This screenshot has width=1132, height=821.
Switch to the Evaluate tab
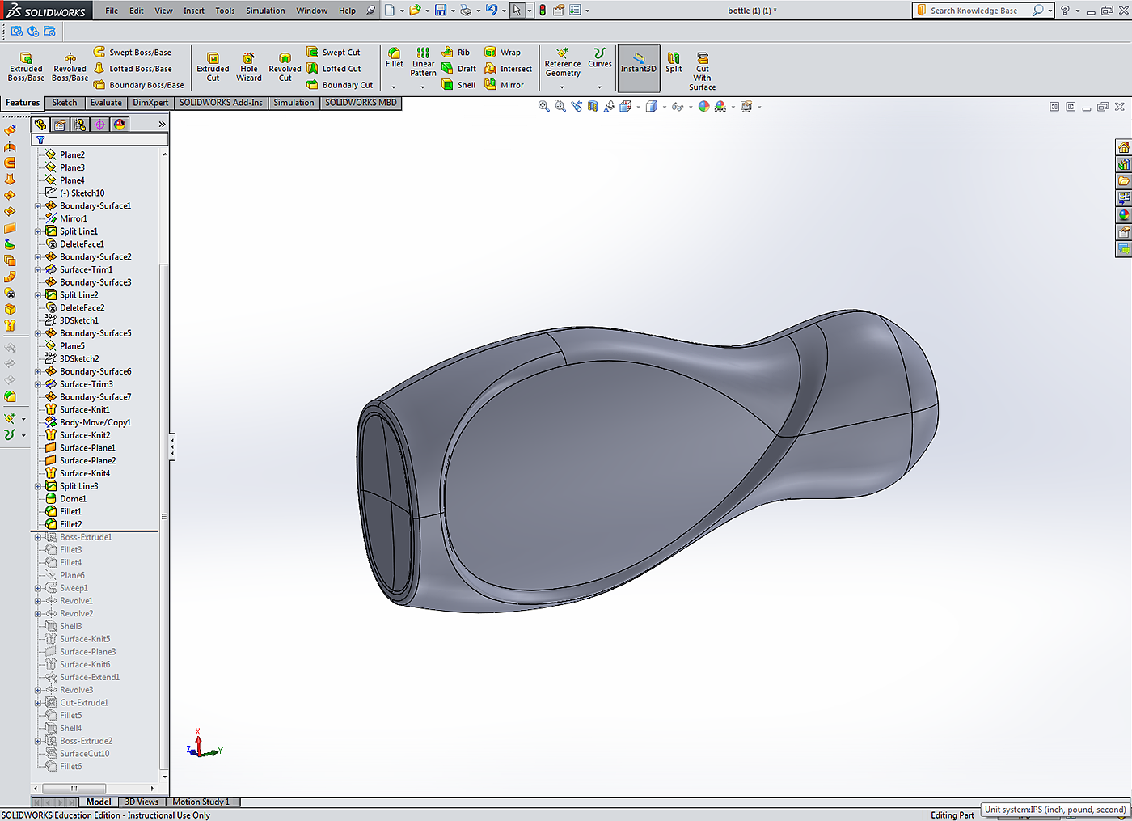point(106,103)
